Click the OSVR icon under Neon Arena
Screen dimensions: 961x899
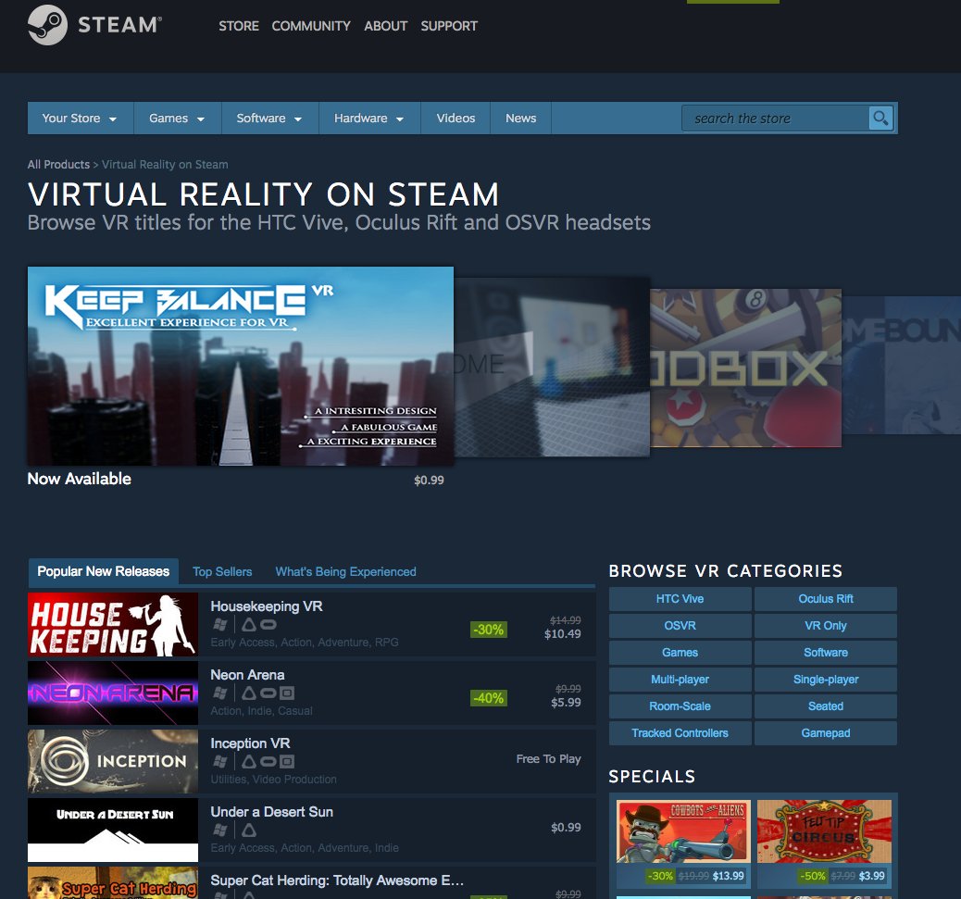(x=289, y=693)
